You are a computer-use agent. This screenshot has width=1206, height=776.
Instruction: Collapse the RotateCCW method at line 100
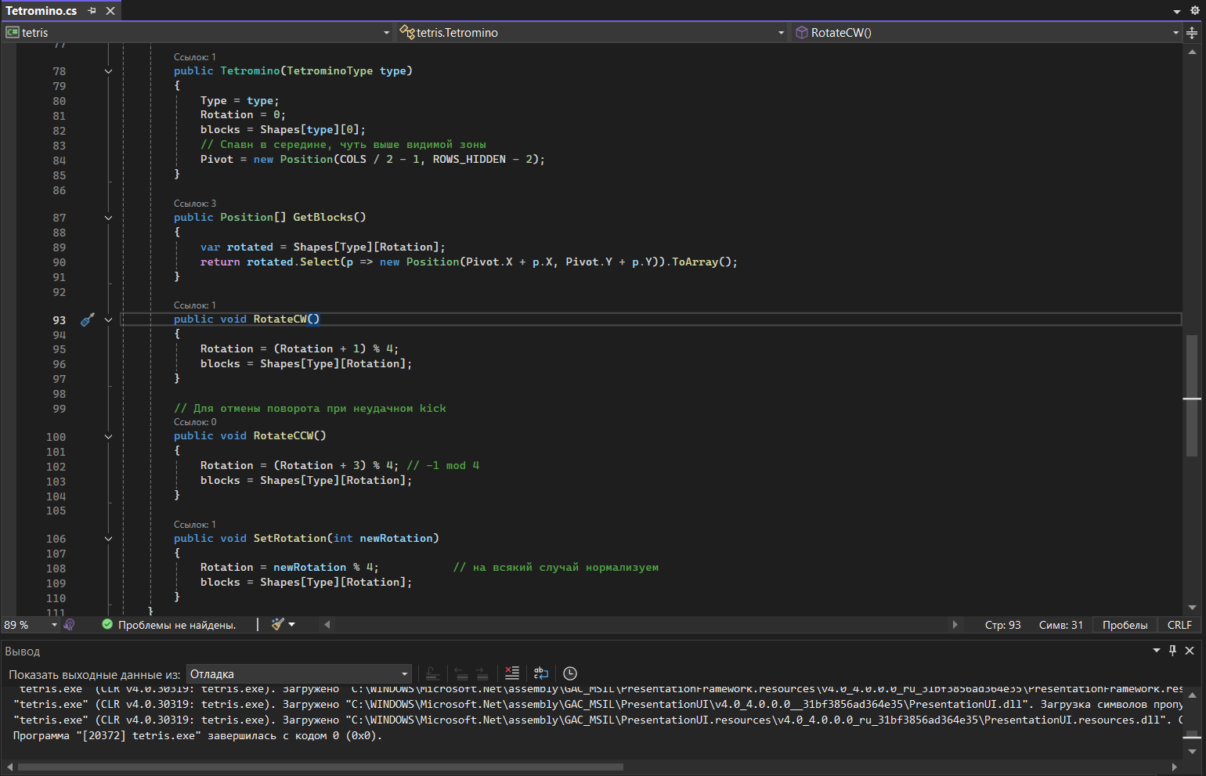pyautogui.click(x=108, y=436)
